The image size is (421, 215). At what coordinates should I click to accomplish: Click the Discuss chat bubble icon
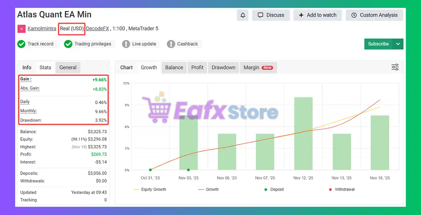261,15
